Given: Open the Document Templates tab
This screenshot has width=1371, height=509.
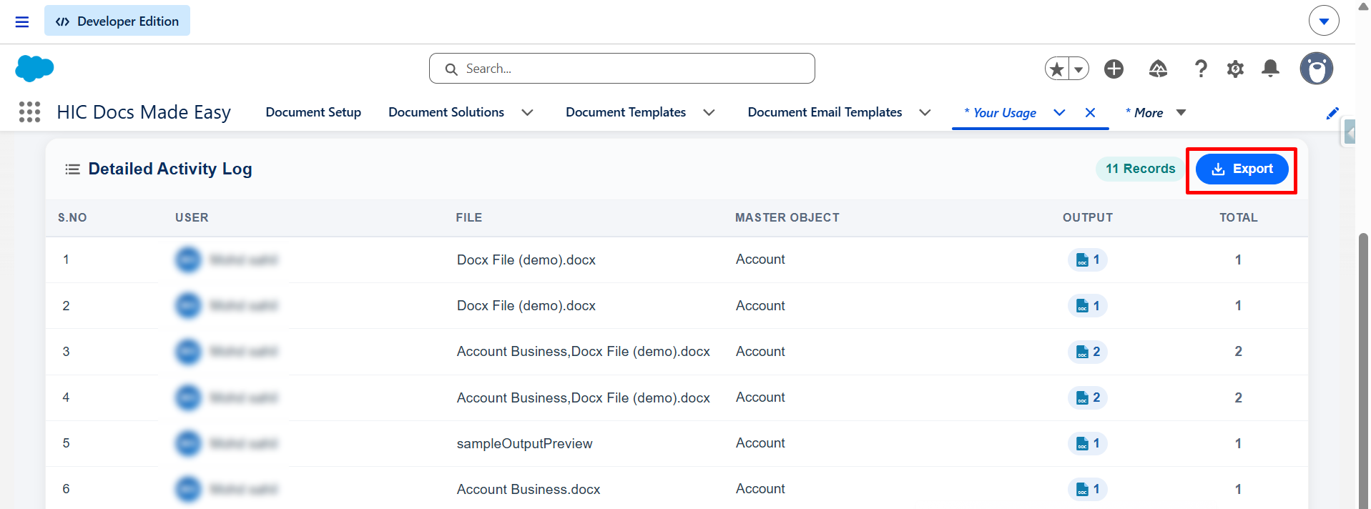Looking at the screenshot, I should pos(626,112).
